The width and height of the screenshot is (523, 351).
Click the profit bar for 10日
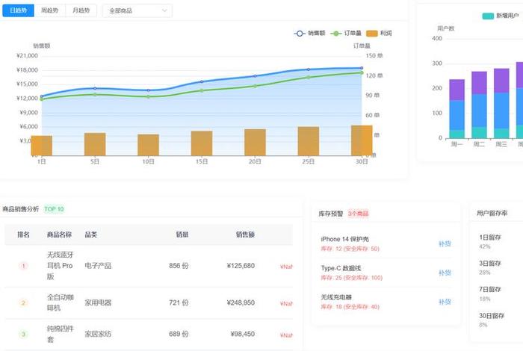coord(149,145)
